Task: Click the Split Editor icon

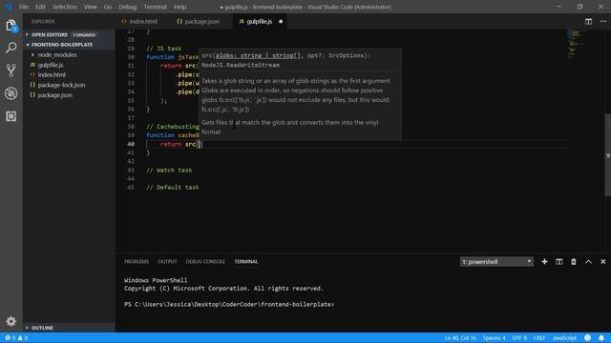Action: (x=588, y=21)
